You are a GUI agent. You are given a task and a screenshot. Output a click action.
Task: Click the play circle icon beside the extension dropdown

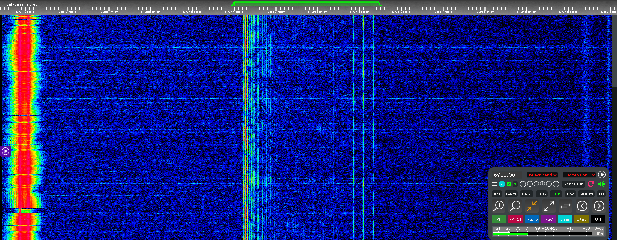[x=602, y=175]
